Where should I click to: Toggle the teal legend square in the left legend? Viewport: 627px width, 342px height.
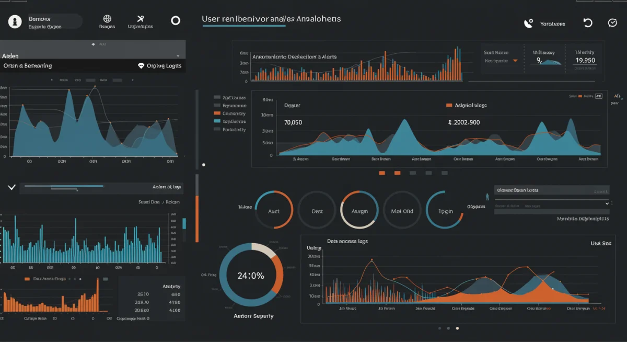(216, 121)
